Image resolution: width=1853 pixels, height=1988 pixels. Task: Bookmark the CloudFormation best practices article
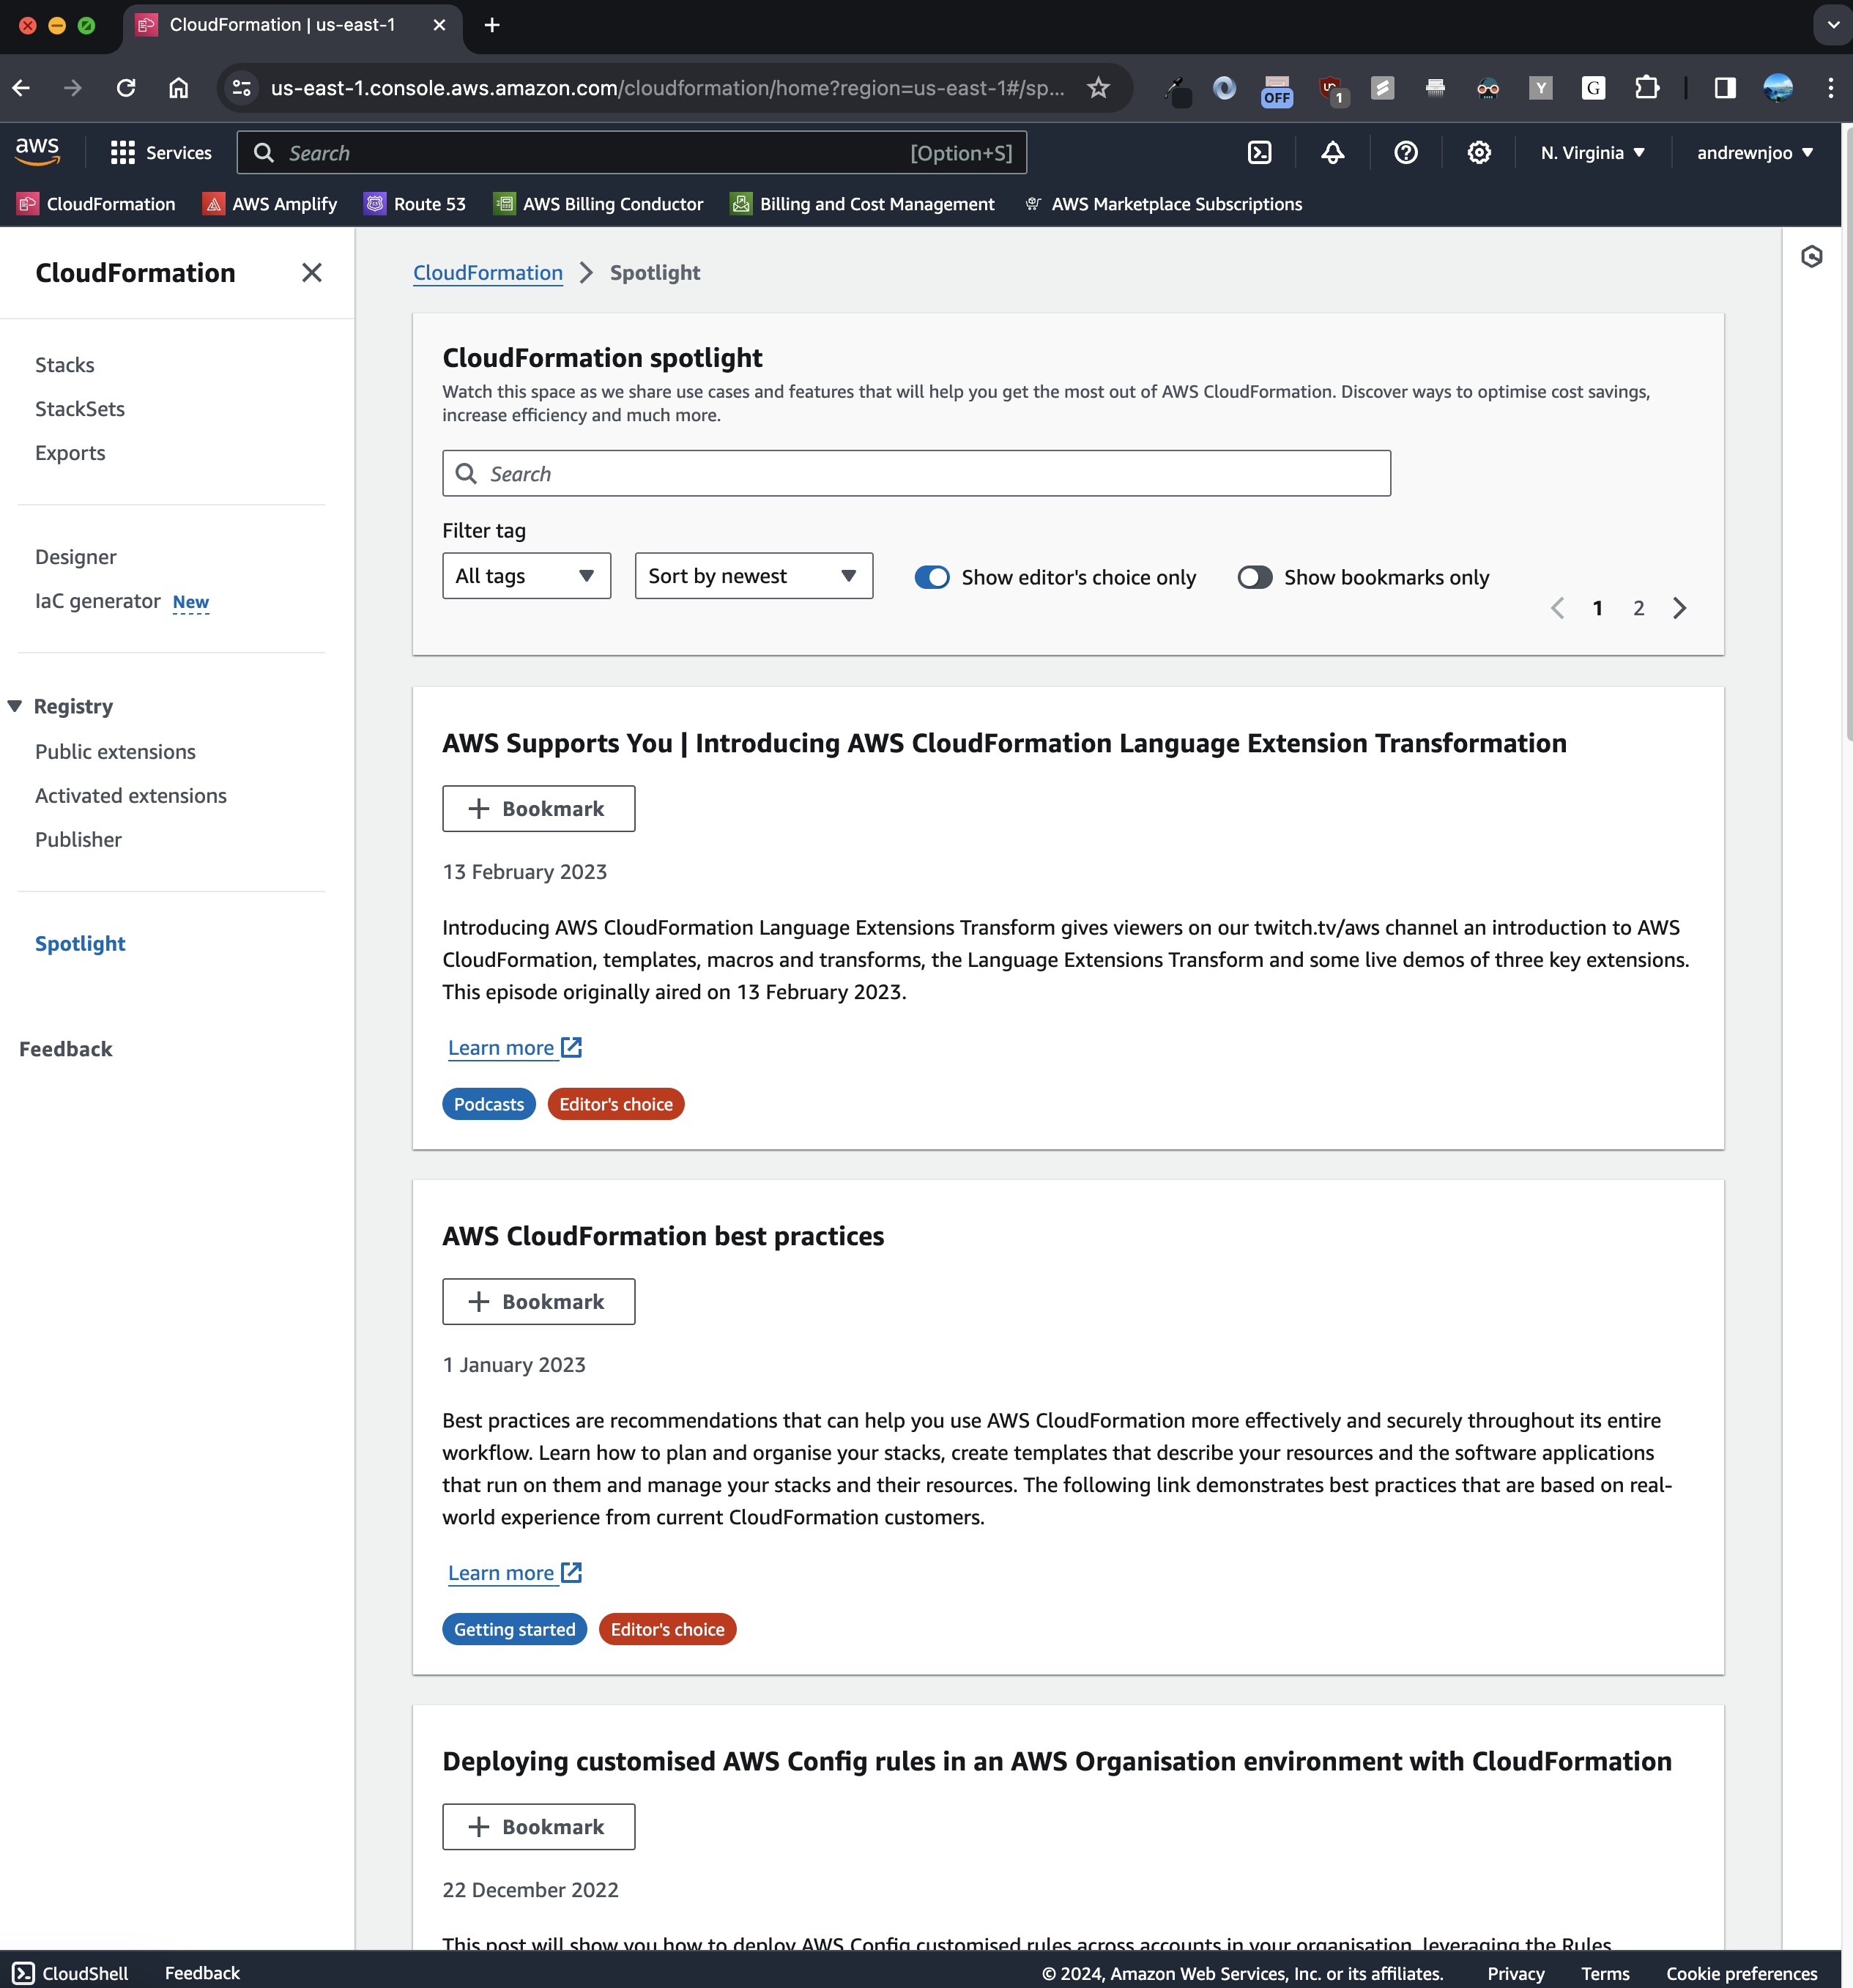click(x=538, y=1302)
